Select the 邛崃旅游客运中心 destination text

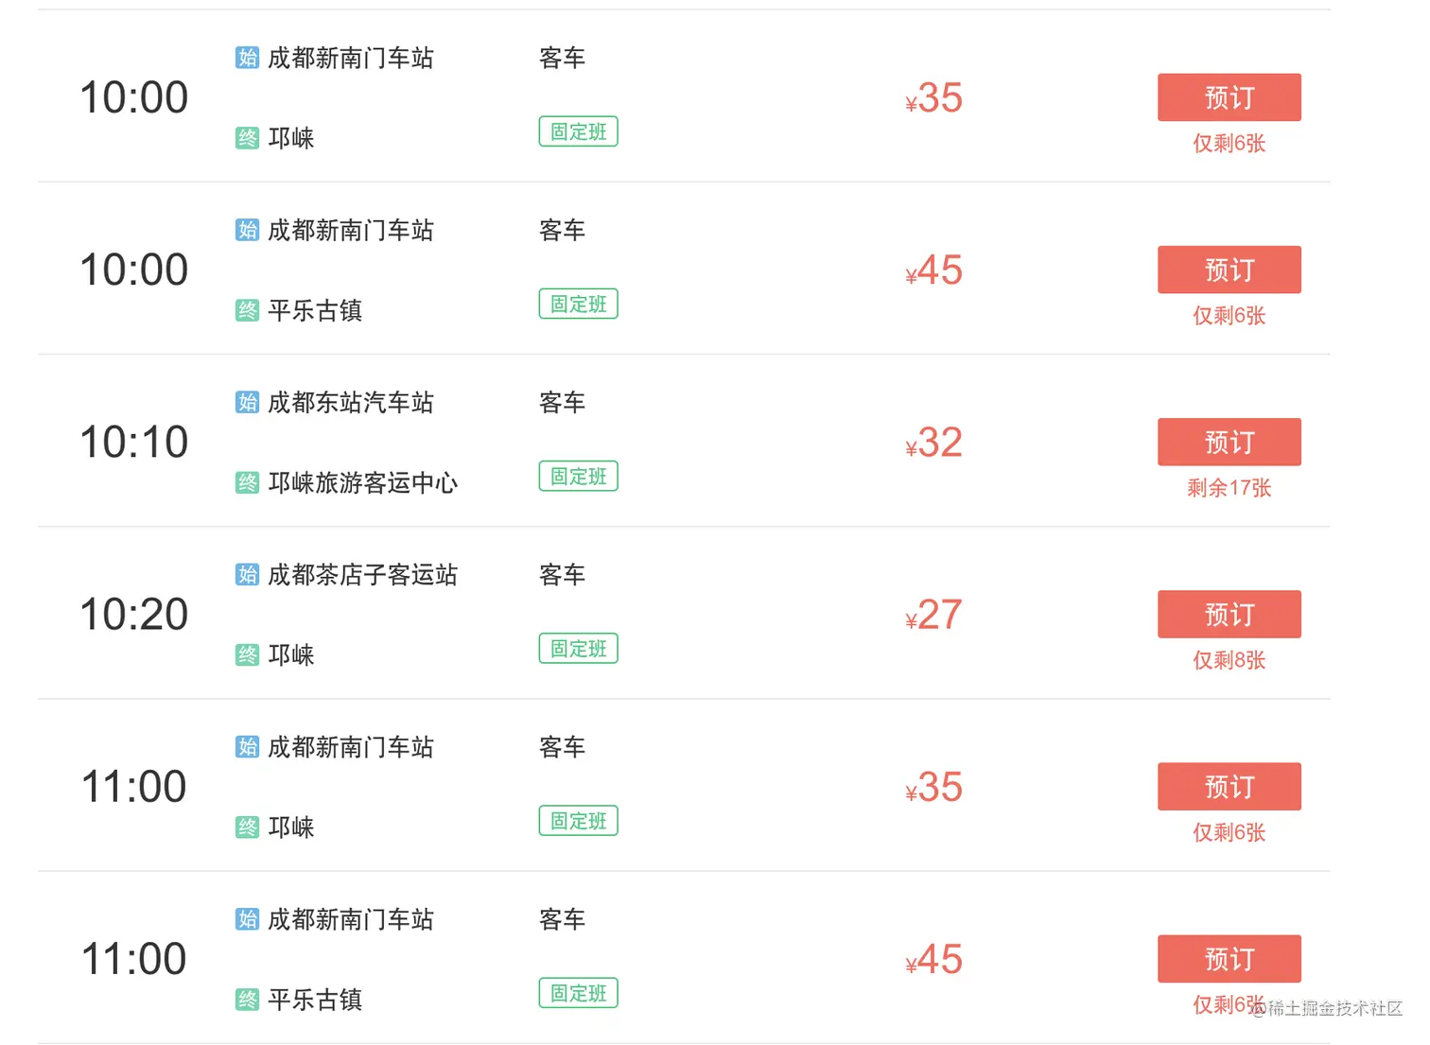(362, 483)
